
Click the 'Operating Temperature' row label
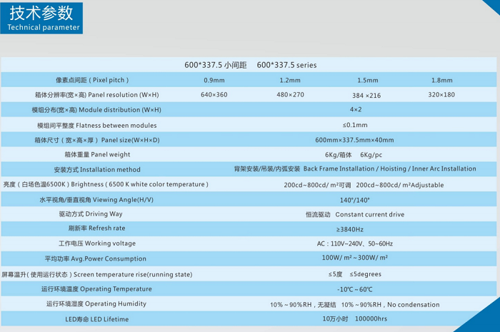point(116,289)
